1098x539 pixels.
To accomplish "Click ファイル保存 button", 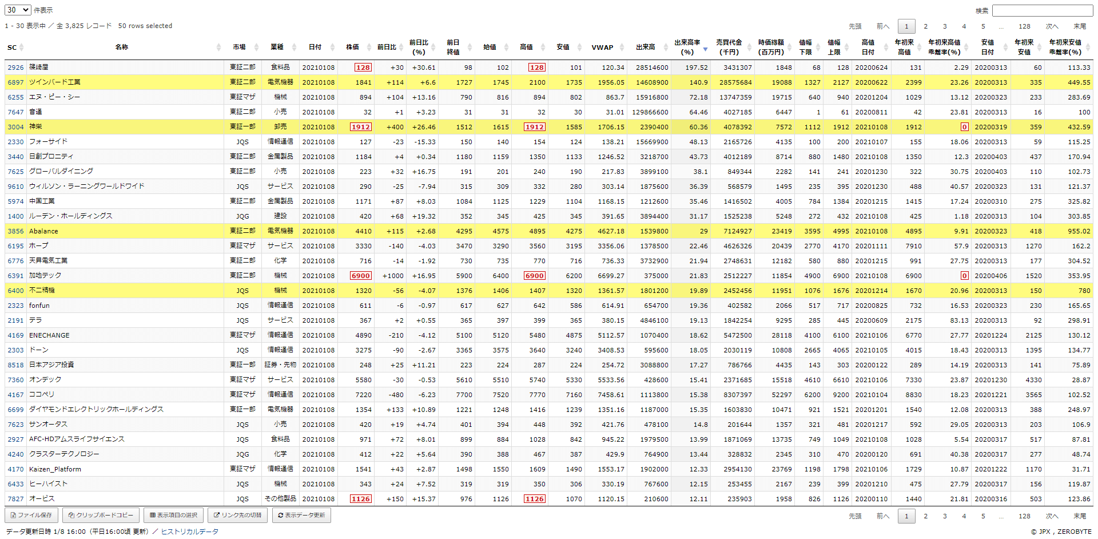I will coord(31,516).
